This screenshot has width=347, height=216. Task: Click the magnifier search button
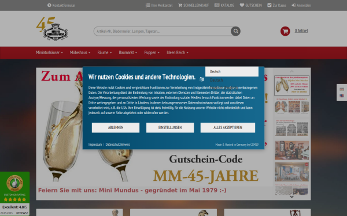[236, 31]
